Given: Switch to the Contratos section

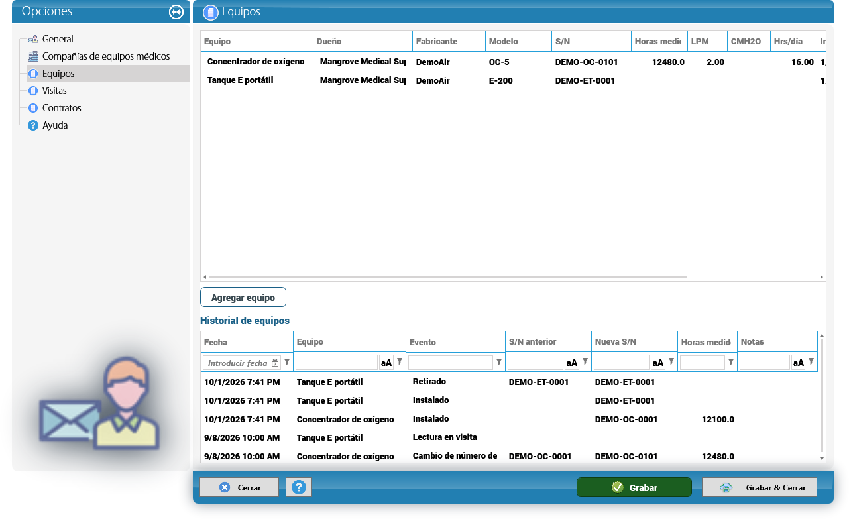Looking at the screenshot, I should pos(62,108).
